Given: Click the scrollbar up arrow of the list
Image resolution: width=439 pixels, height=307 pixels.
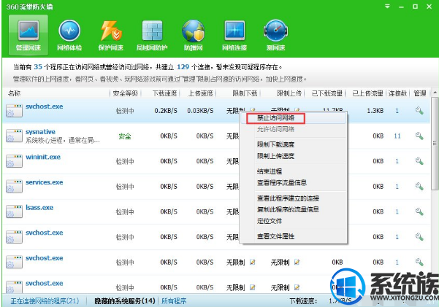Looking at the screenshot, I should (435, 93).
